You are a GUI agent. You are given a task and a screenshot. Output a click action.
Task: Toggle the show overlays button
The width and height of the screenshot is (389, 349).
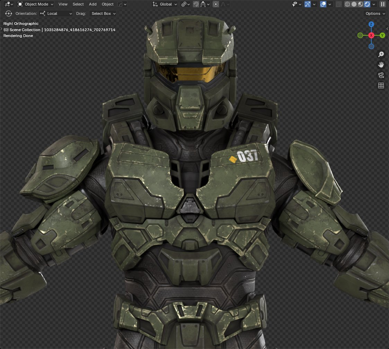click(323, 4)
